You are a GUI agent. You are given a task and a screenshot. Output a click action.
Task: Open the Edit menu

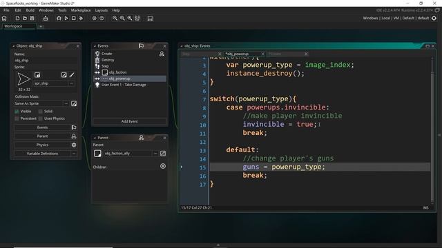[x=18, y=10]
